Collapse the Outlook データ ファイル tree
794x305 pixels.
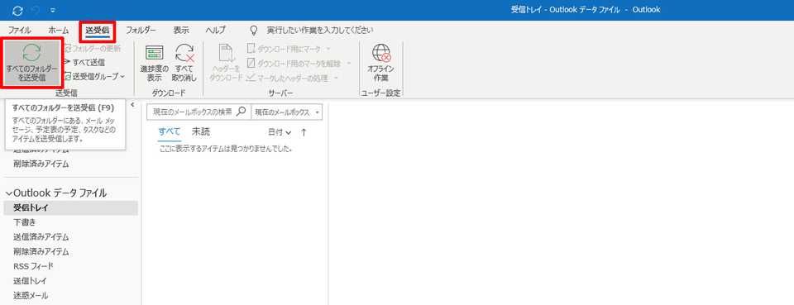[8, 193]
